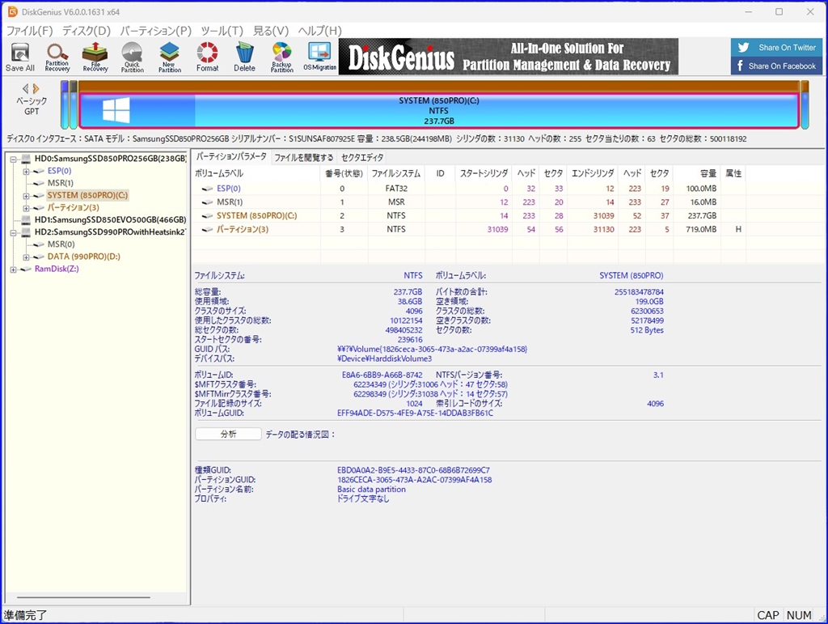Click the Quick Partition icon
The width and height of the screenshot is (828, 624).
[x=132, y=57]
